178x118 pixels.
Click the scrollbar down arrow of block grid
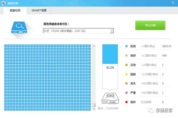tap(94, 109)
